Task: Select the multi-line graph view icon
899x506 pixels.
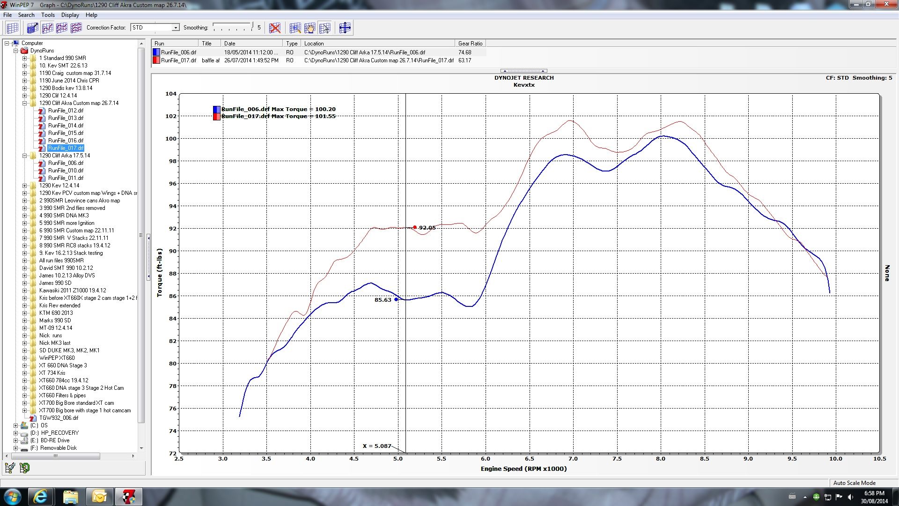Action: point(76,28)
